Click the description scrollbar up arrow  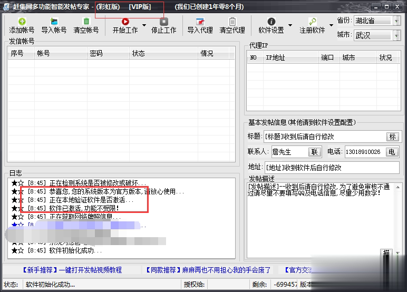click(398, 187)
